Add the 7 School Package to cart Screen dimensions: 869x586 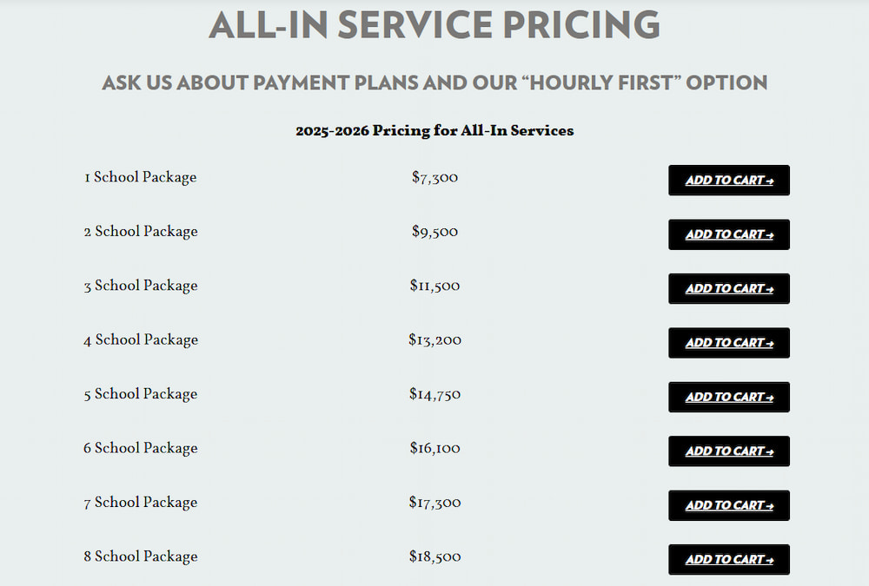click(x=728, y=505)
